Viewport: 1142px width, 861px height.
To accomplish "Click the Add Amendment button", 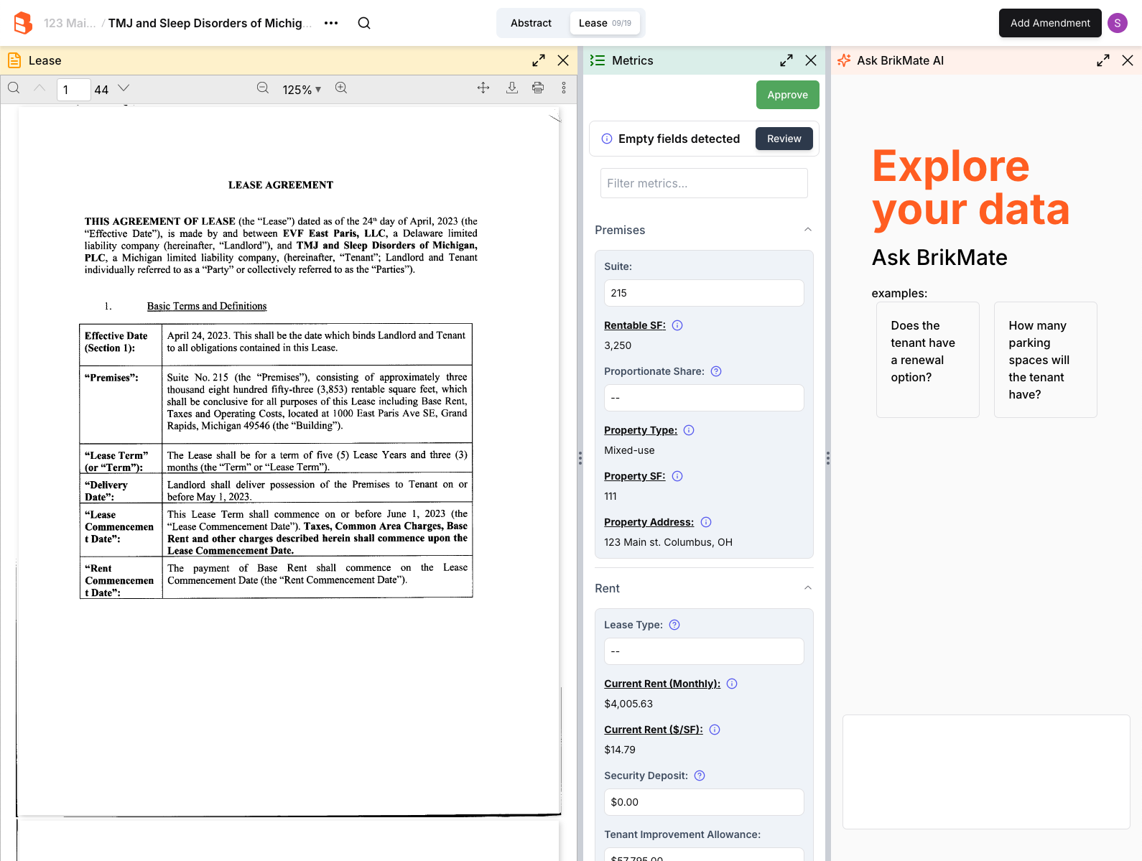I will tap(1049, 23).
